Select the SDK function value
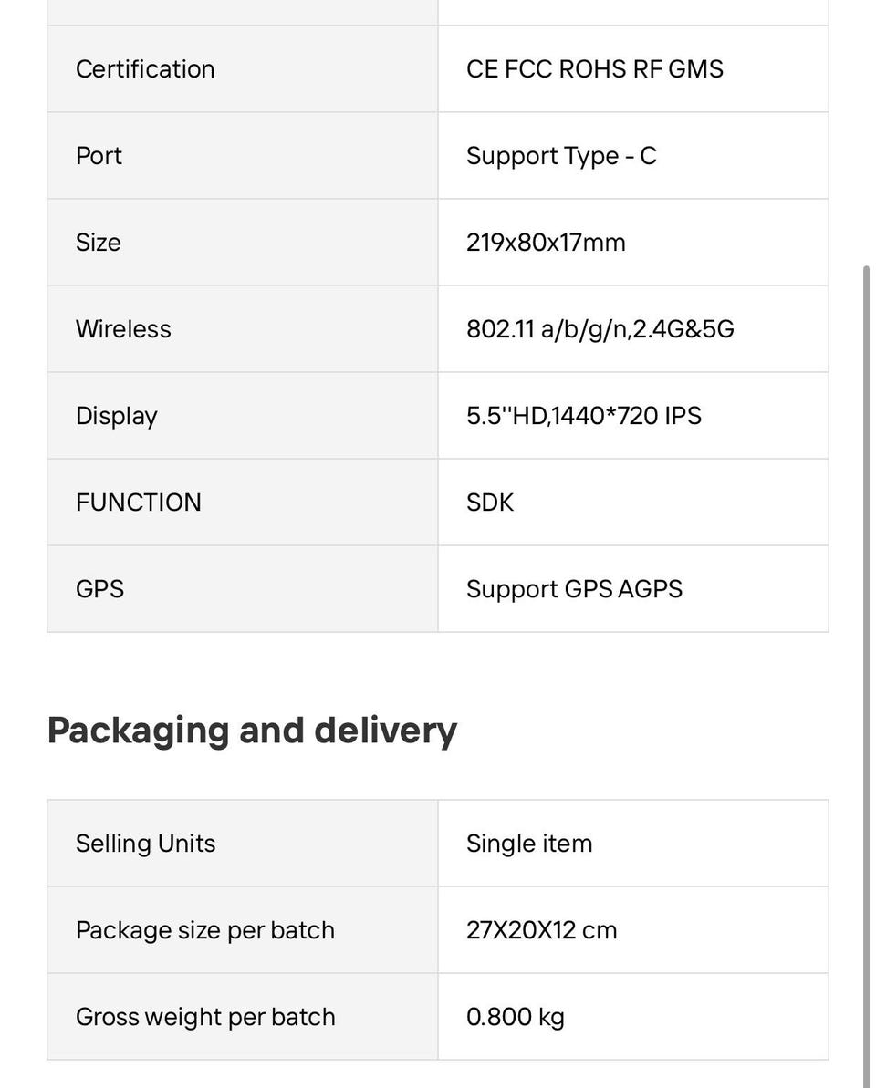Screen dimensions: 876x1088 (x=490, y=503)
